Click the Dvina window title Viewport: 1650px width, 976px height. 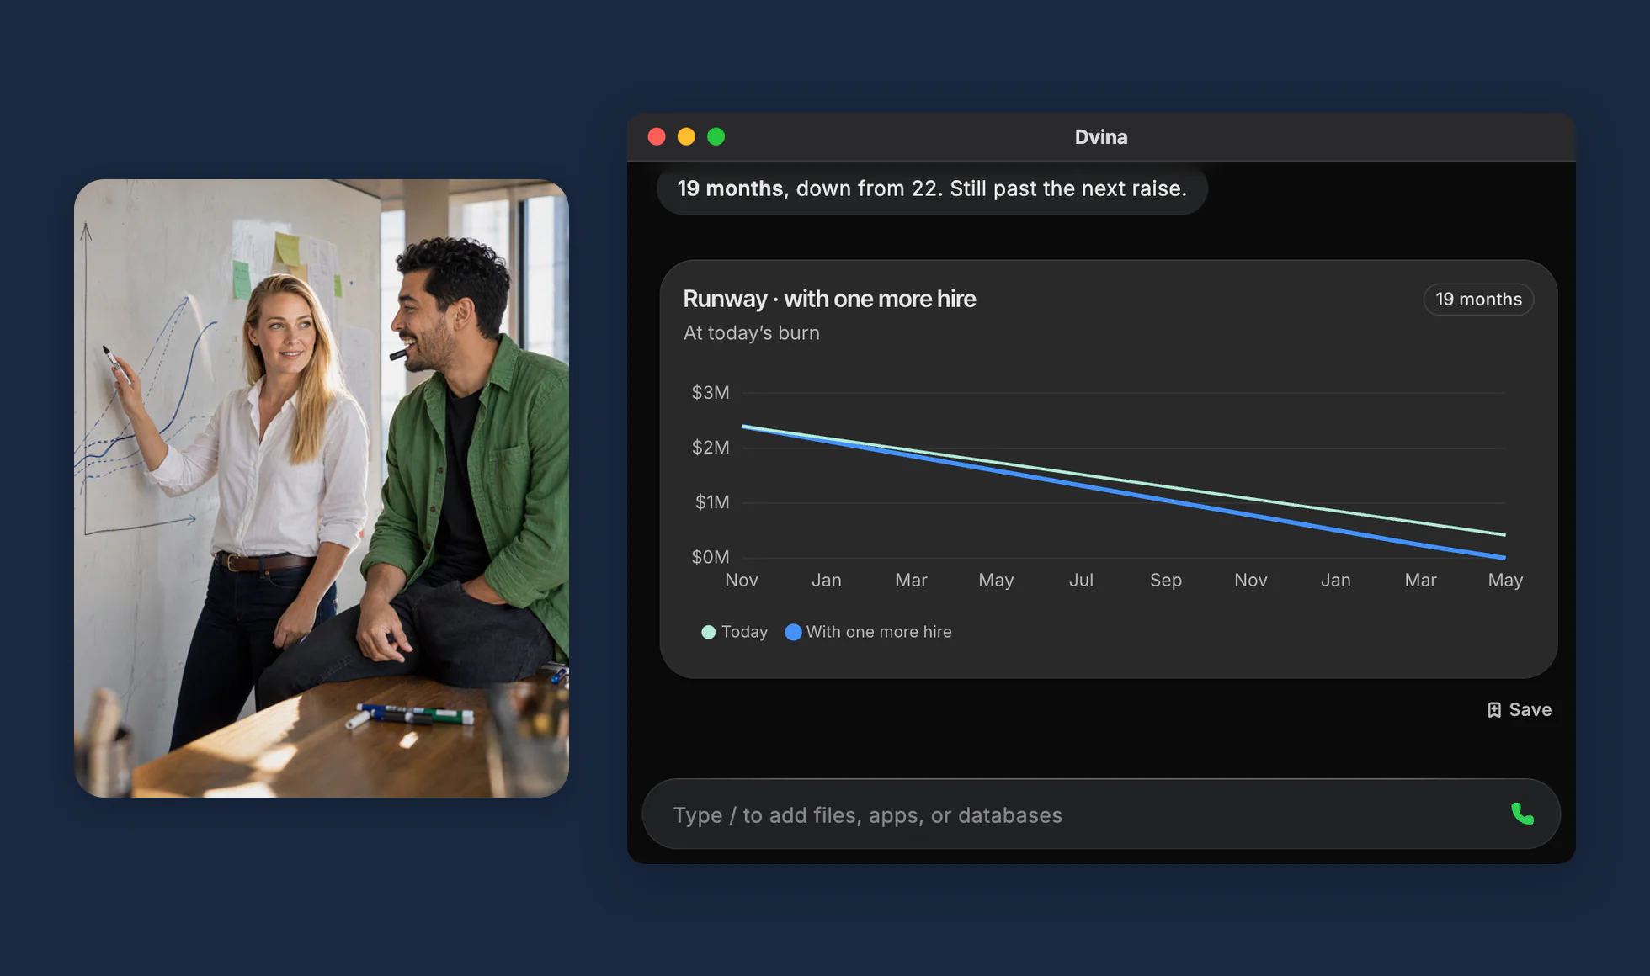point(1101,137)
